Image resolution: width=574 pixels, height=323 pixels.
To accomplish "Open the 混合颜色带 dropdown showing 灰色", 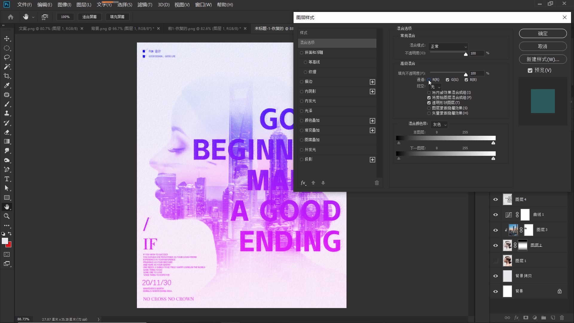I will coord(439,125).
